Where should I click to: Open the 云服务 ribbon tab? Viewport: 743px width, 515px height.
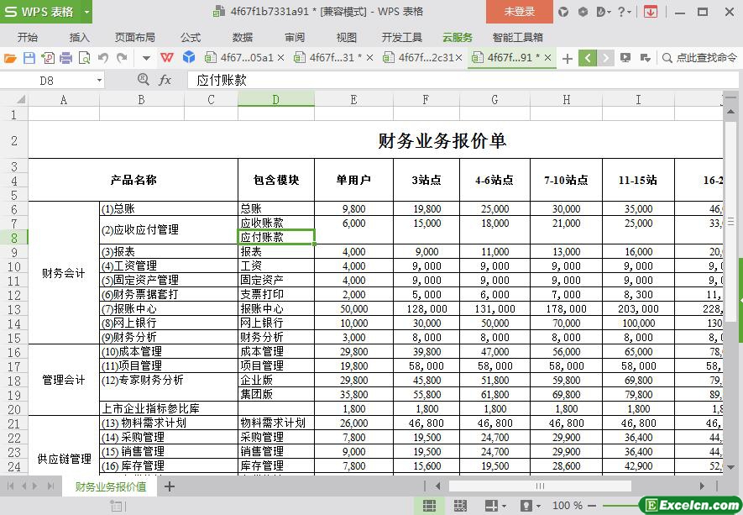tap(458, 37)
